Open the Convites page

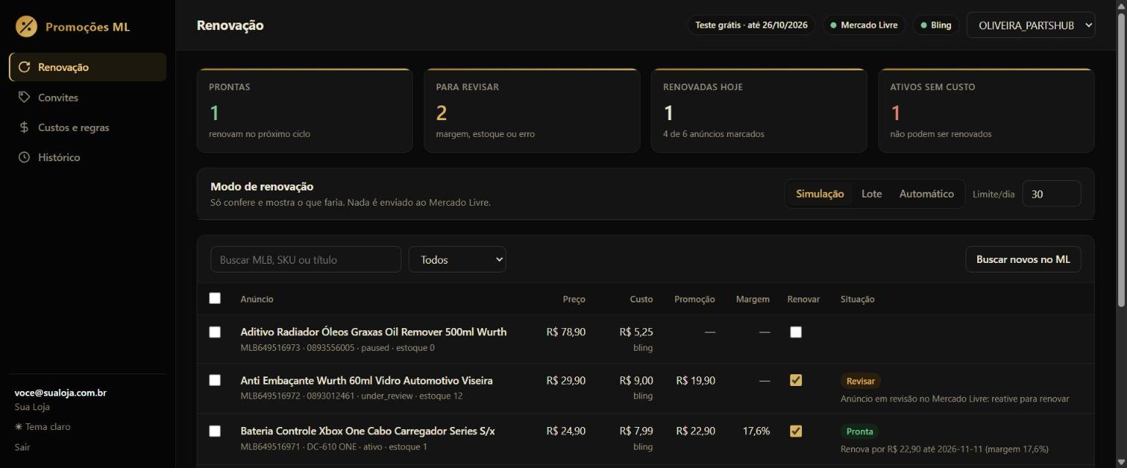pos(87,97)
